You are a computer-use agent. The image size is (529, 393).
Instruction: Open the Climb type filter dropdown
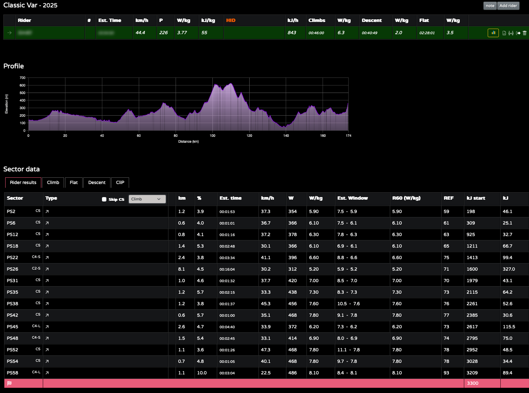point(147,199)
